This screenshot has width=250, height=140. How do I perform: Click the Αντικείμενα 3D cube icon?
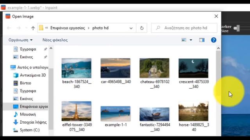(x=16, y=75)
